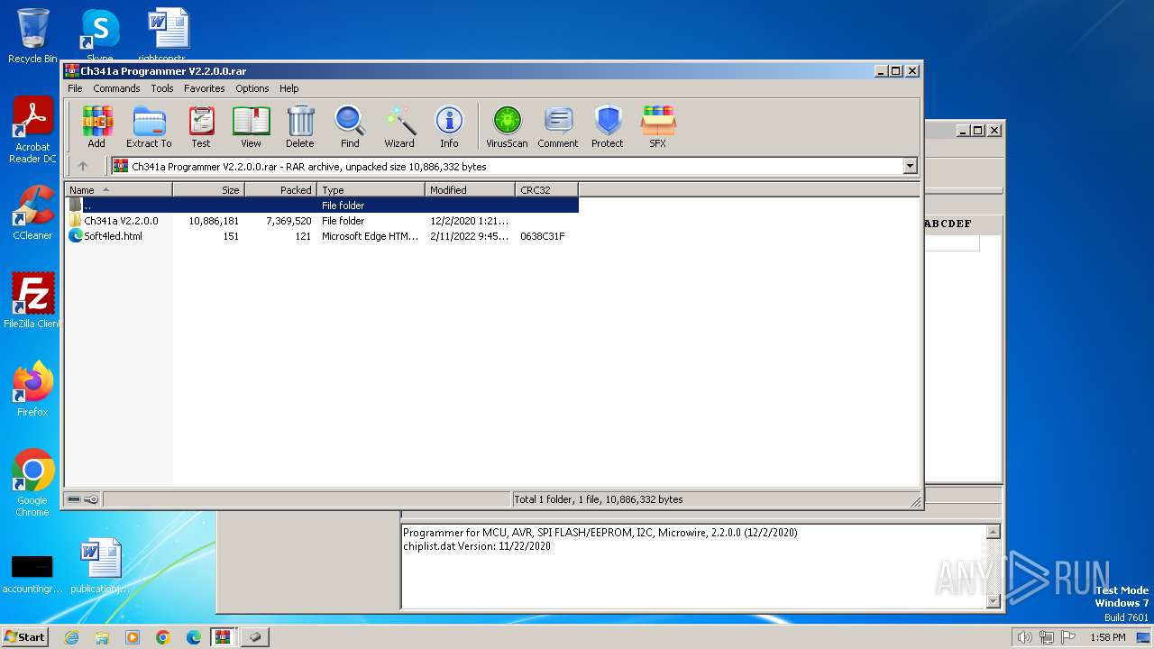The height and width of the screenshot is (649, 1154).
Task: Open the Help menu
Action: tap(288, 88)
